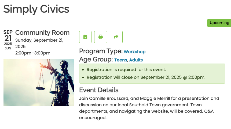
Task: Click the registration closing date notice
Action: [x=146, y=77]
